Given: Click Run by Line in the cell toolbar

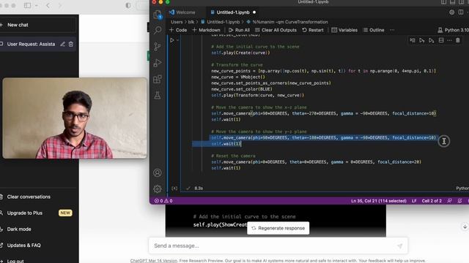Looking at the screenshot, I should [x=413, y=40].
